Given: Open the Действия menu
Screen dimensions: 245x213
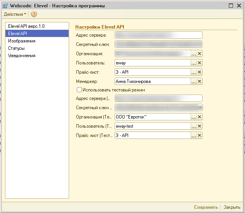Looking at the screenshot, I should point(15,14).
